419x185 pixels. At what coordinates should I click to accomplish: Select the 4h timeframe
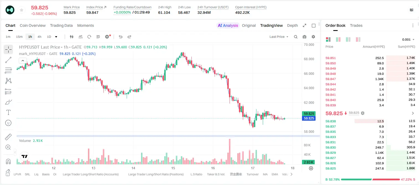point(39,37)
